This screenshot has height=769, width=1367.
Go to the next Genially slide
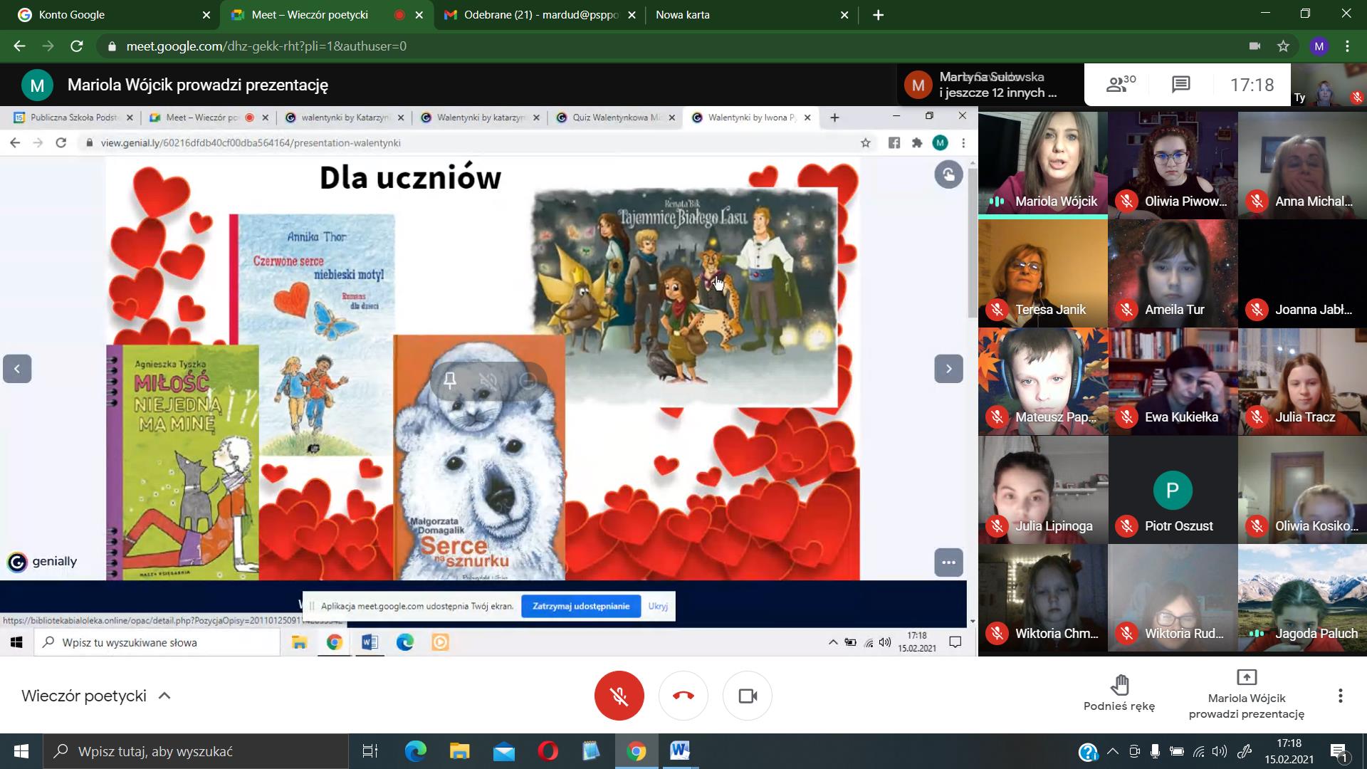(948, 369)
